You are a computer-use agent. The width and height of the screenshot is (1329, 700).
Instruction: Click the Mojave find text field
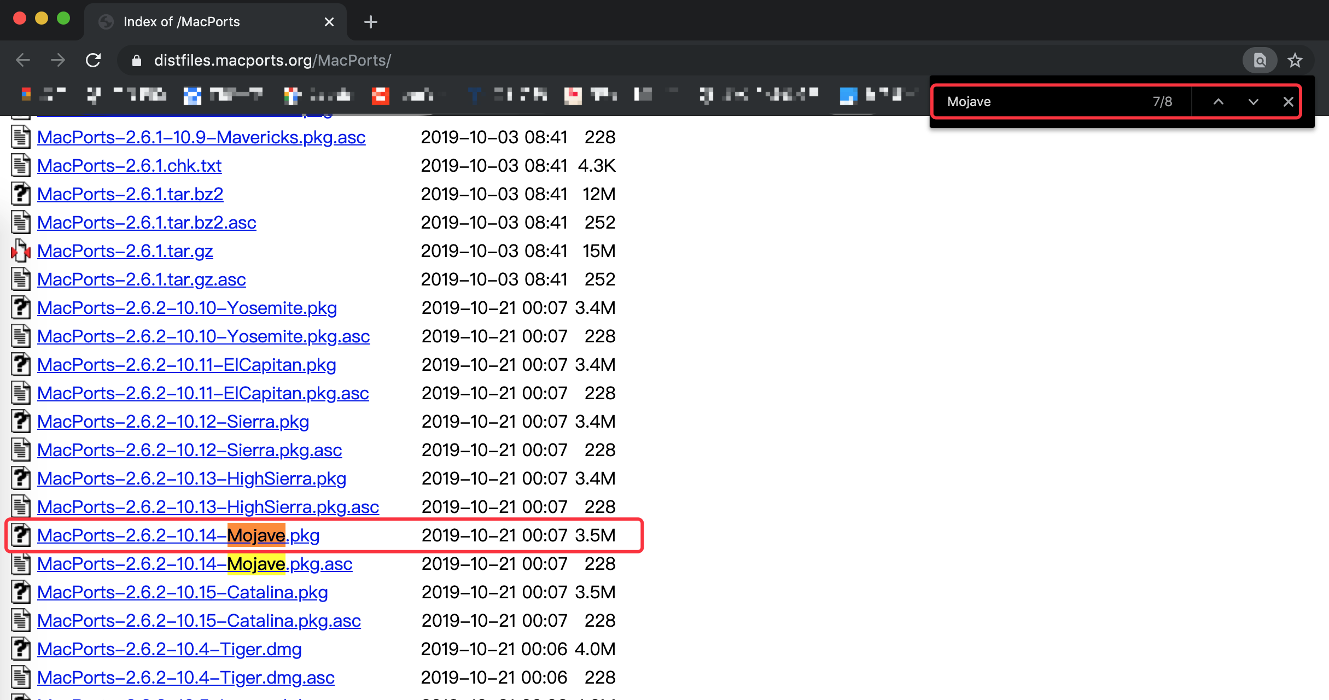[x=1039, y=102]
